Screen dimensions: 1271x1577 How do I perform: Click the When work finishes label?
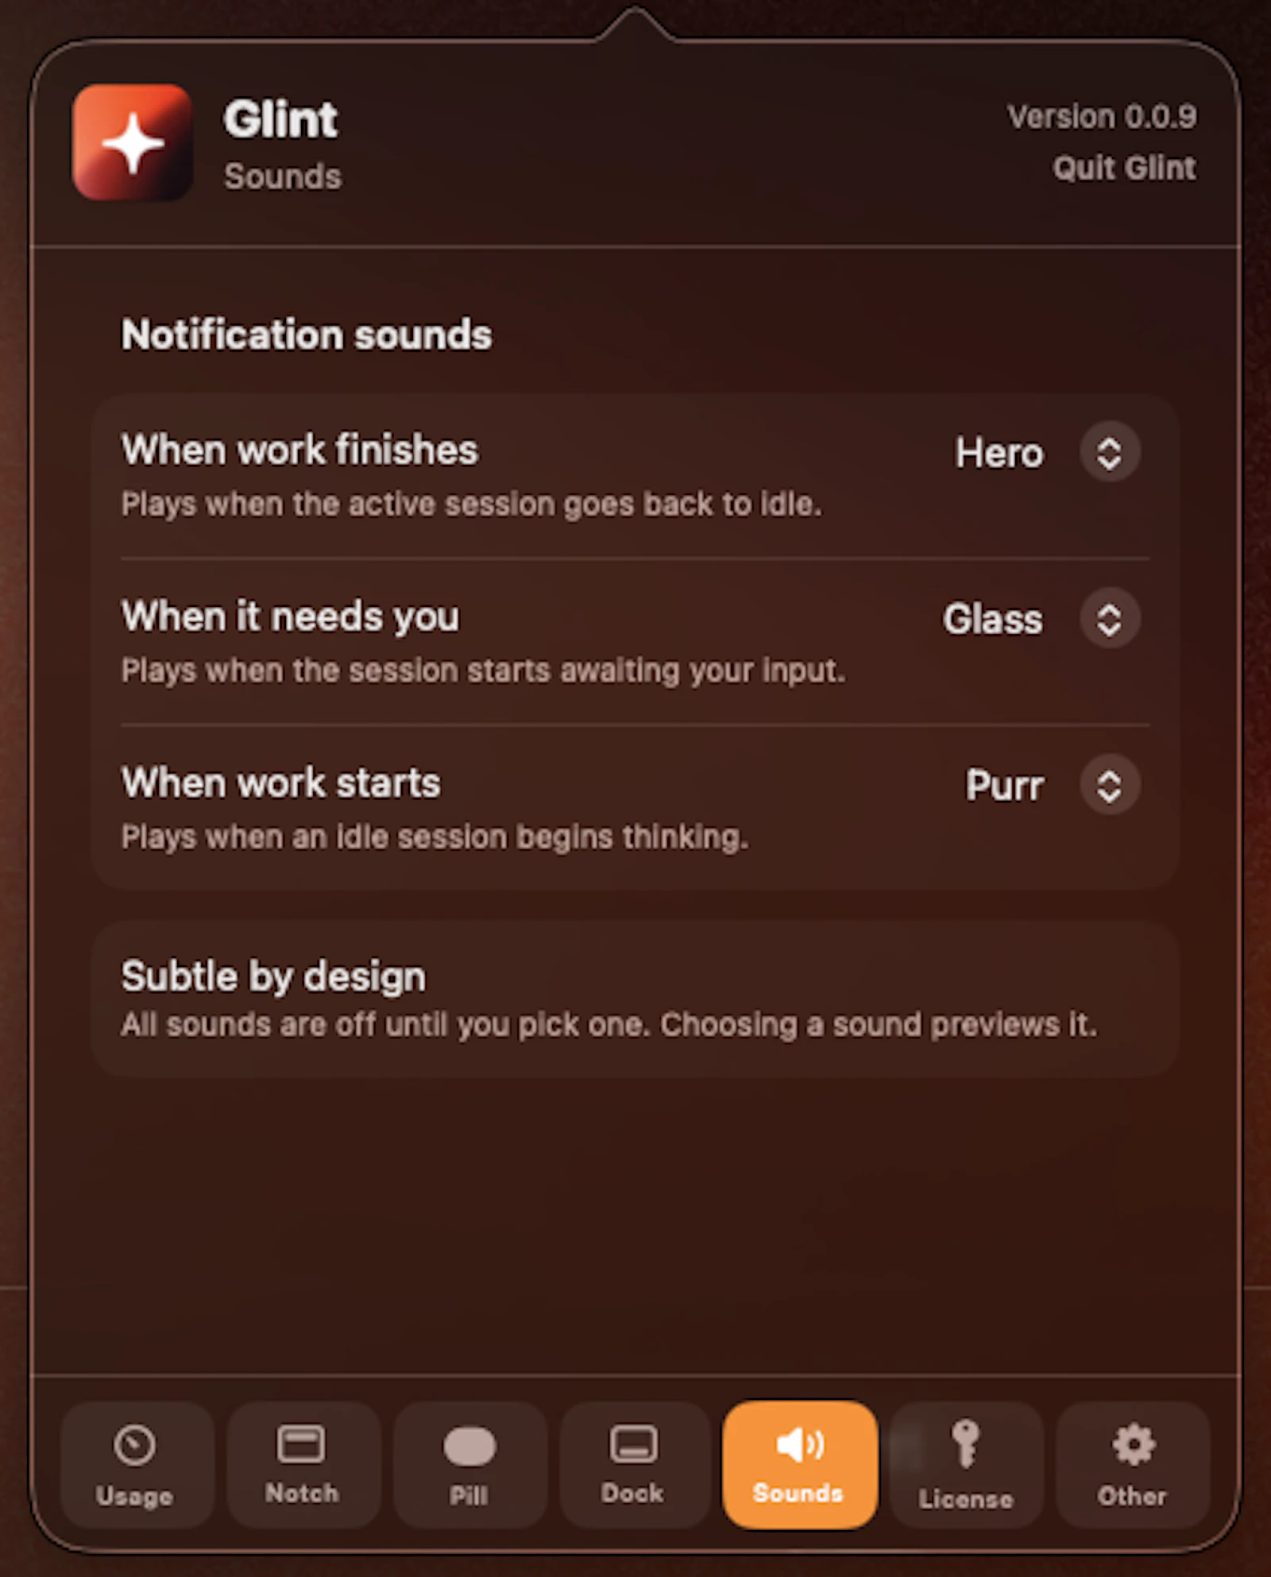(x=299, y=450)
